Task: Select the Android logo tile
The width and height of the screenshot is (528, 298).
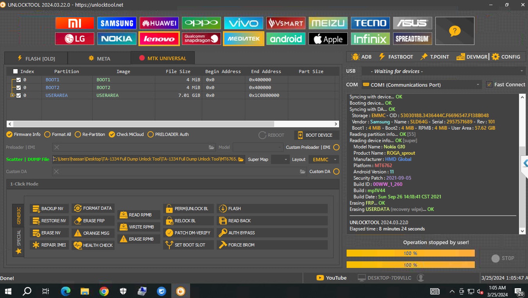Action: coord(286,39)
